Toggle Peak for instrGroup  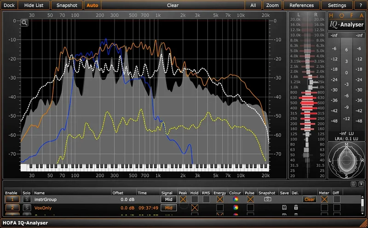pos(183,199)
